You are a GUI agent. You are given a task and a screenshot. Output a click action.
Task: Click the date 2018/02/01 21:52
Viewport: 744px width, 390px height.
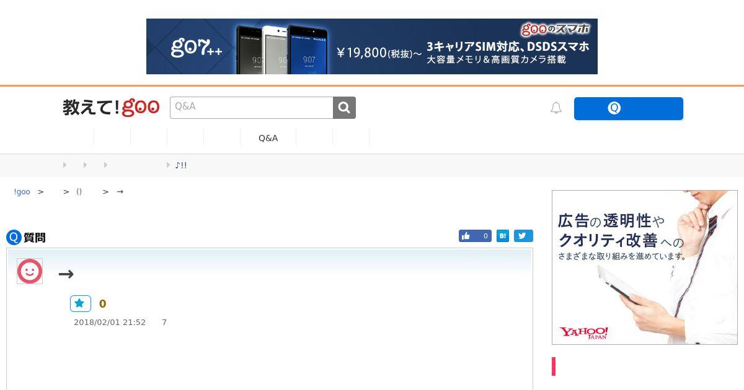pos(110,323)
